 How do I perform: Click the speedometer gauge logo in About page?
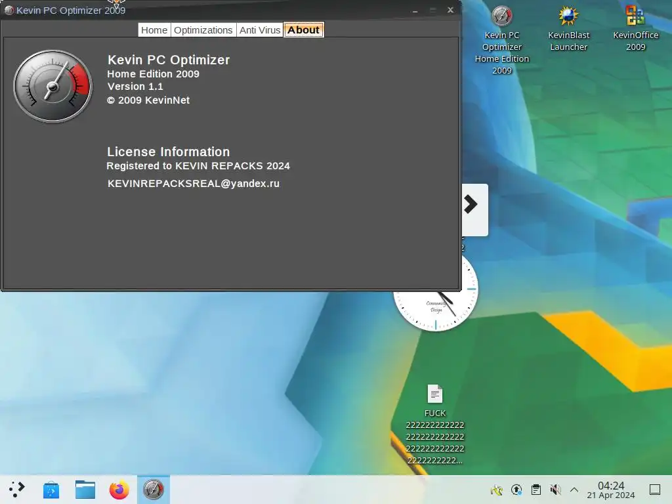coord(52,86)
